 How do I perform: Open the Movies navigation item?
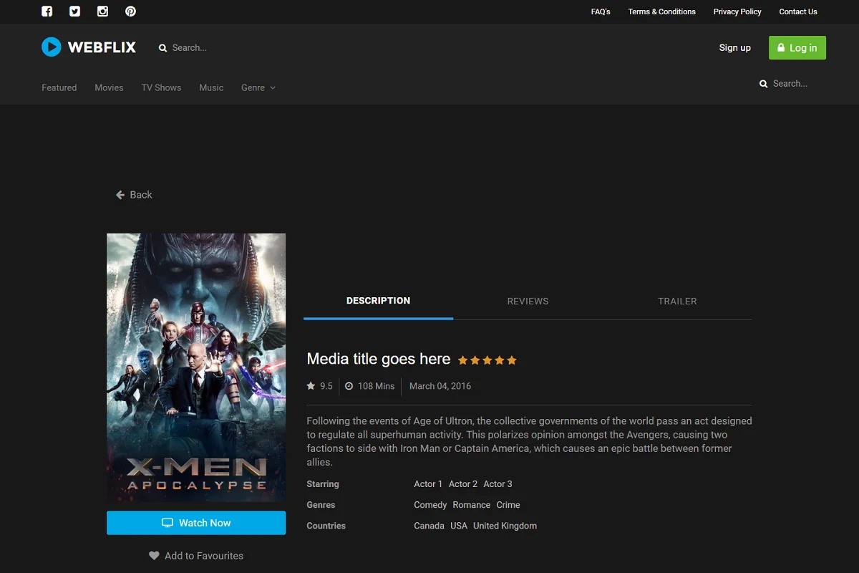point(109,87)
